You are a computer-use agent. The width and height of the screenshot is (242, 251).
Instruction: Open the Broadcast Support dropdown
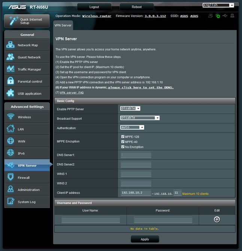point(140,118)
